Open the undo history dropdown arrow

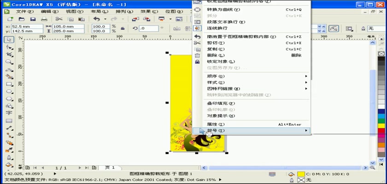click(x=105, y=19)
